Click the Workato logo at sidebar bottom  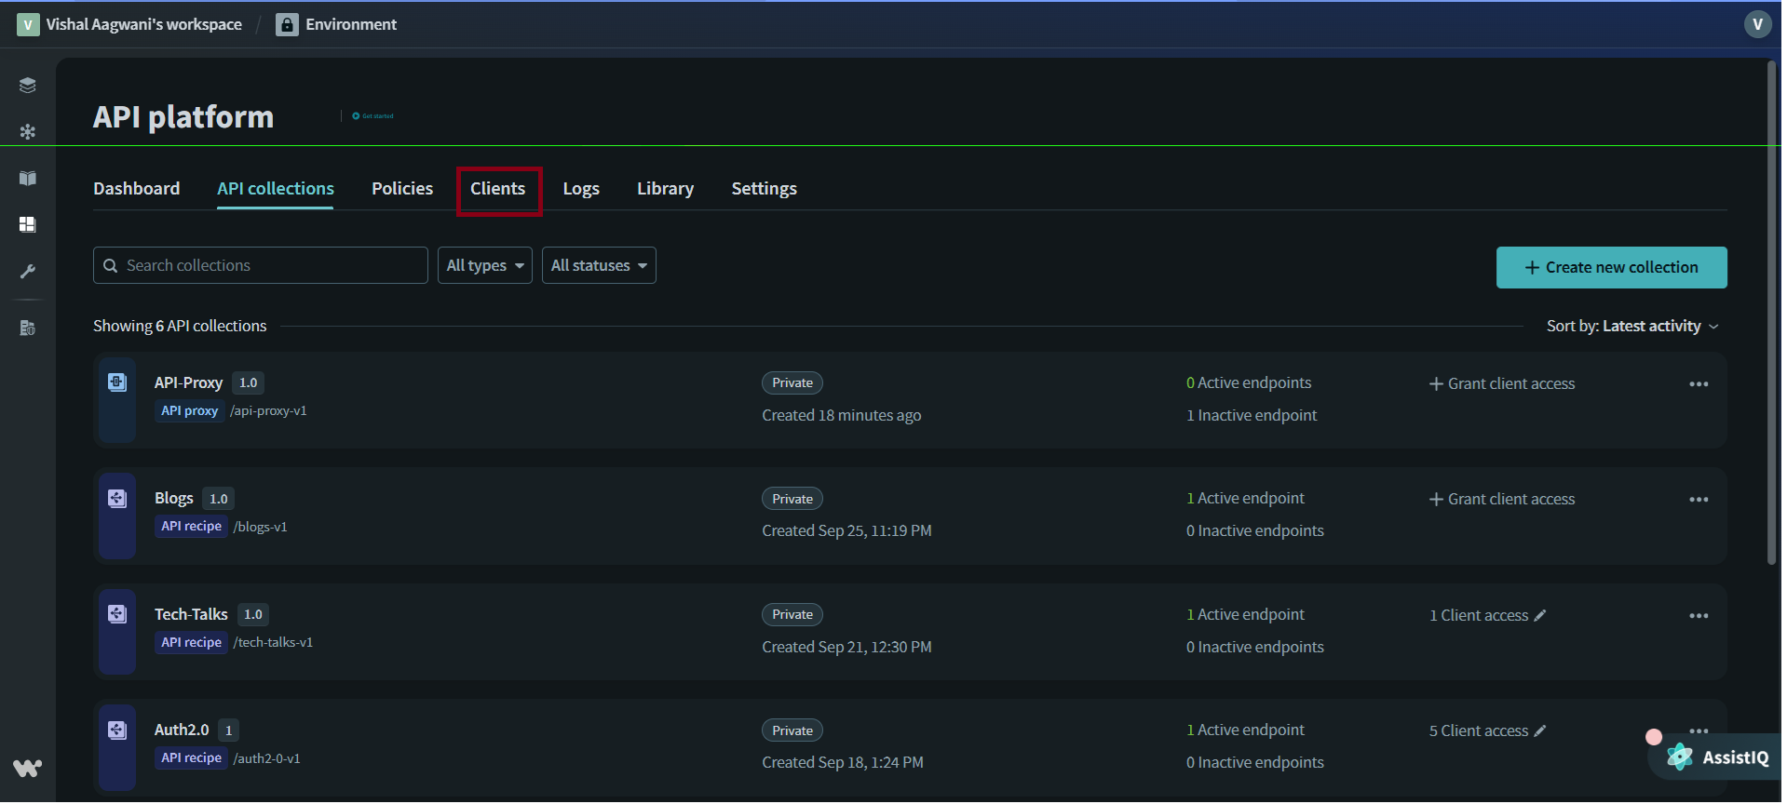27,768
